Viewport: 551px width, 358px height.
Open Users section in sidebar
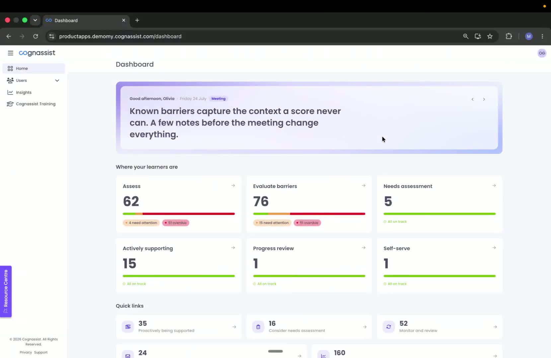[x=34, y=80]
